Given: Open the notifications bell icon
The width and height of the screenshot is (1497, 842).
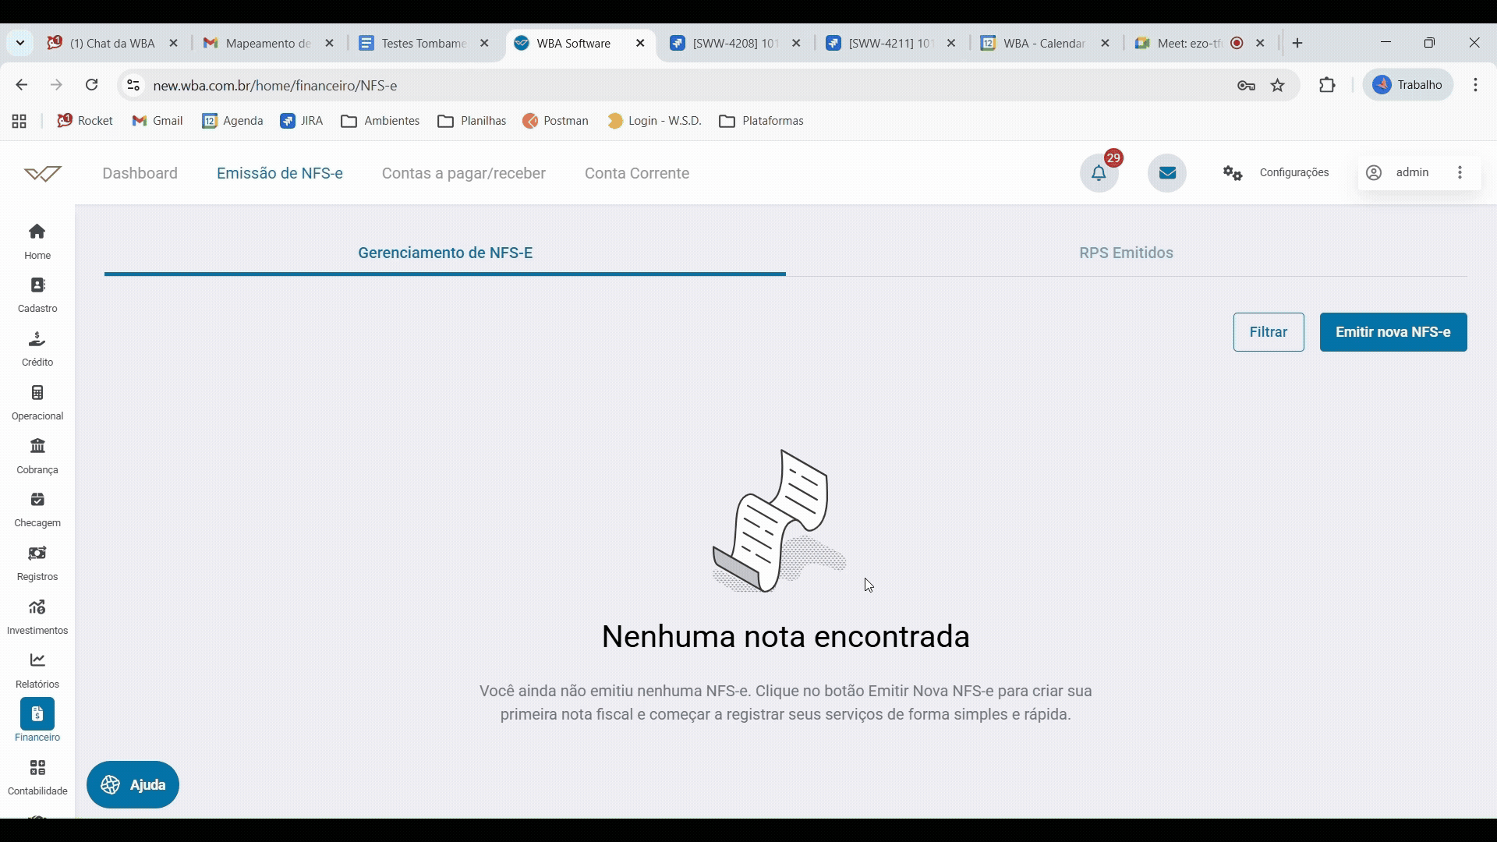Looking at the screenshot, I should [x=1099, y=173].
